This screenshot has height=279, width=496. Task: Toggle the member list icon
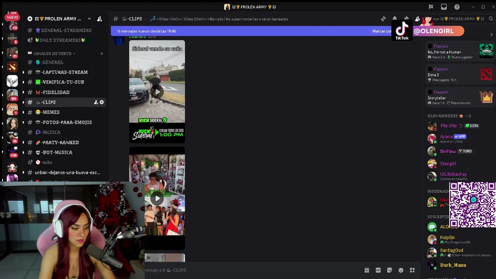click(x=417, y=19)
